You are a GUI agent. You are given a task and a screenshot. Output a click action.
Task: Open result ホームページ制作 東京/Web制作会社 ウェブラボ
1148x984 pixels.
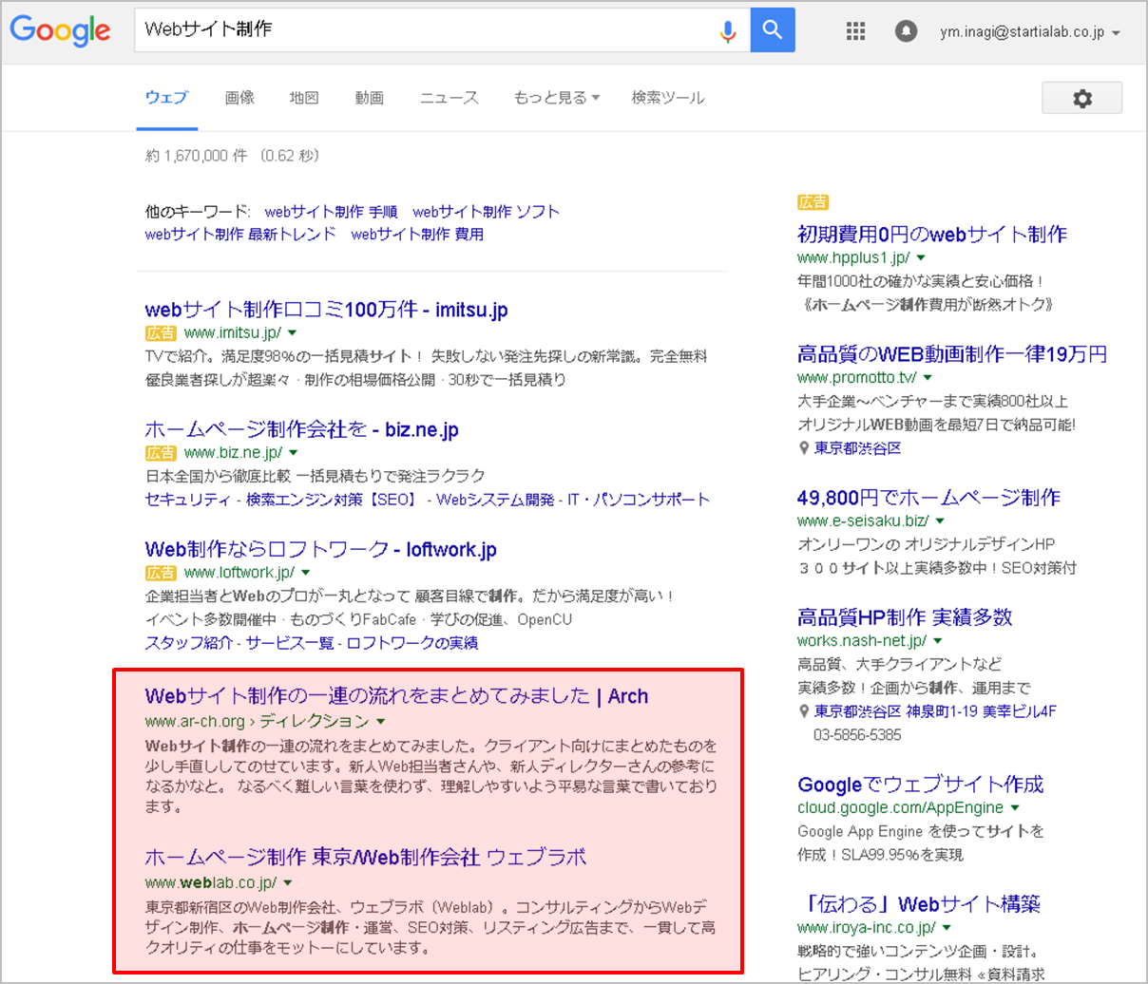click(366, 857)
